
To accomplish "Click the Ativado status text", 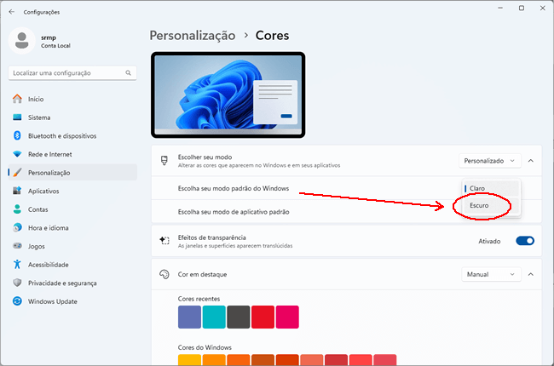I will coord(489,241).
